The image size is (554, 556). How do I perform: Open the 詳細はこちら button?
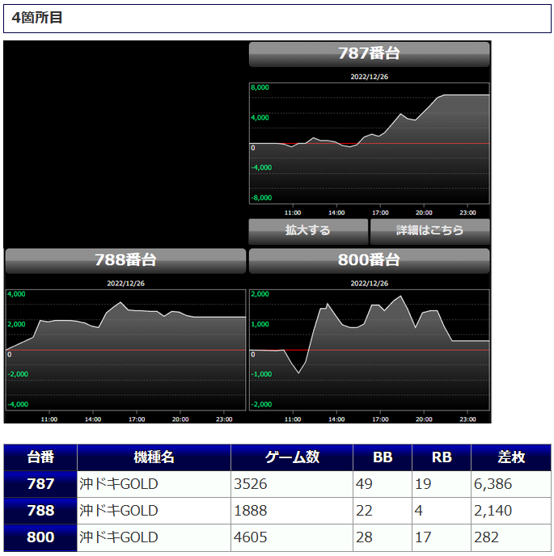coord(429,231)
